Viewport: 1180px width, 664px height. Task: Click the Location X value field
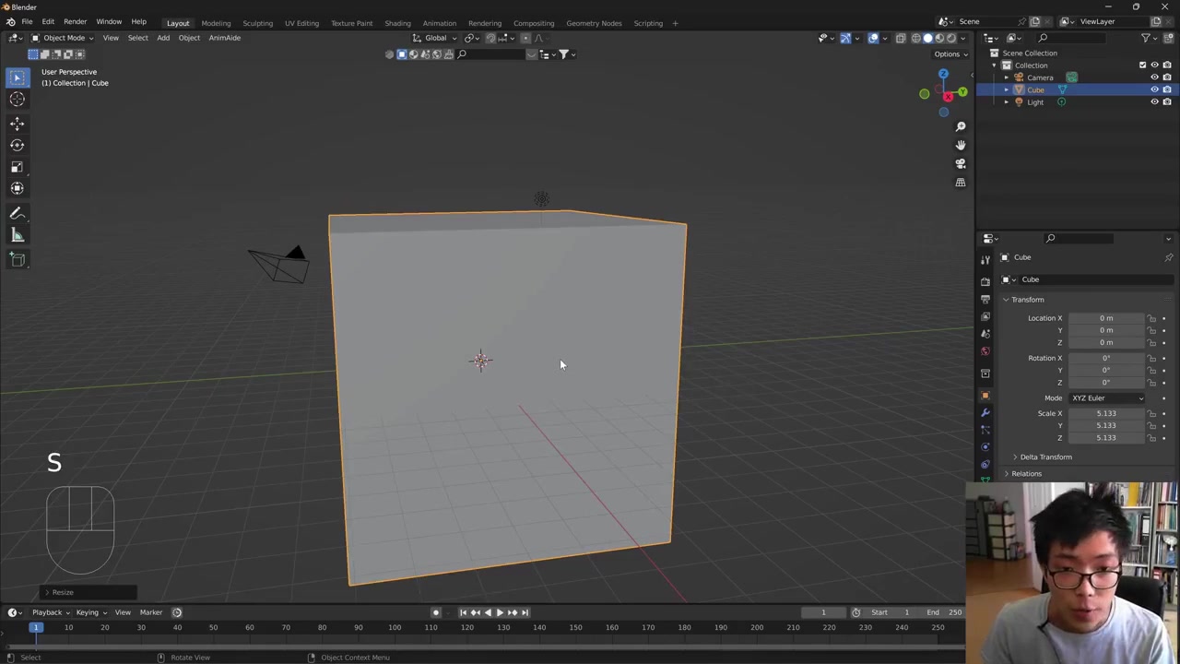pos(1105,318)
